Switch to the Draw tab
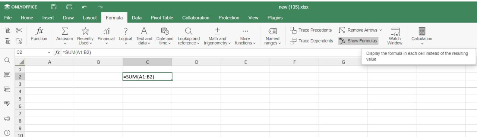Screen dimensions: 477x137 tap(68, 18)
